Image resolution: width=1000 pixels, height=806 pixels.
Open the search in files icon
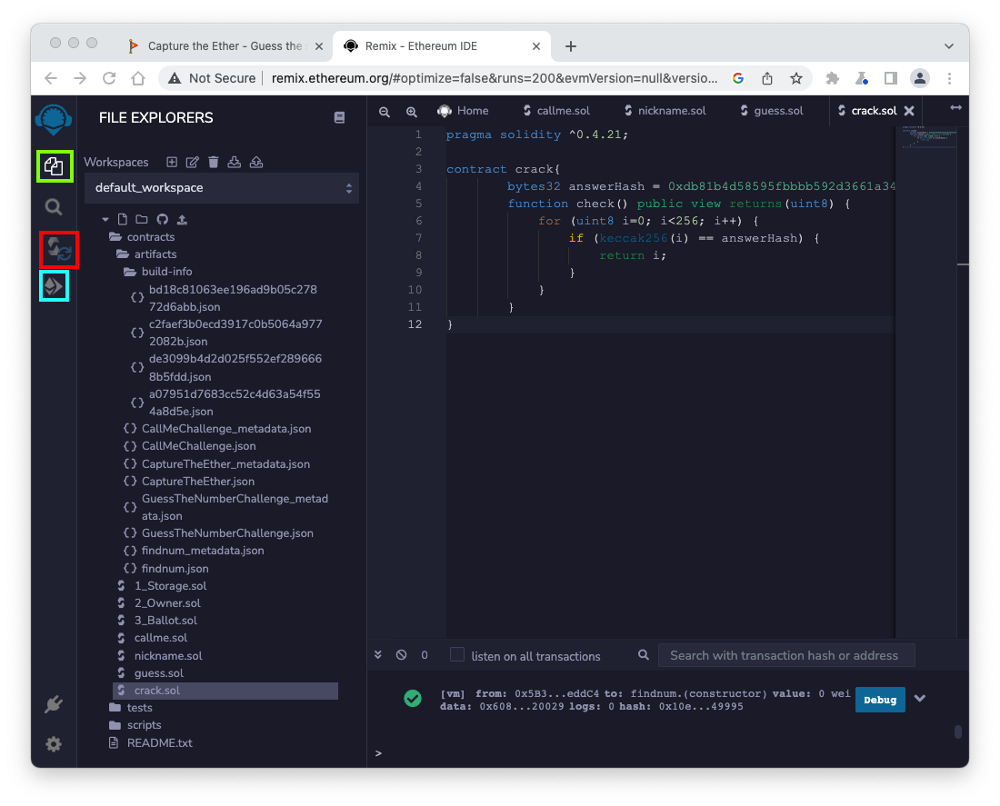pos(55,207)
